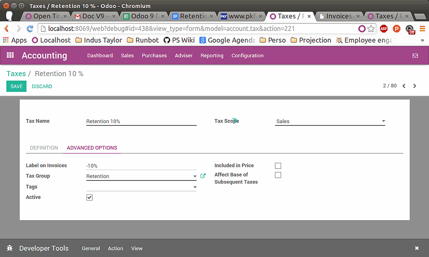Open the Odoo apps grid menu
This screenshot has width=429, height=257.
[10, 56]
